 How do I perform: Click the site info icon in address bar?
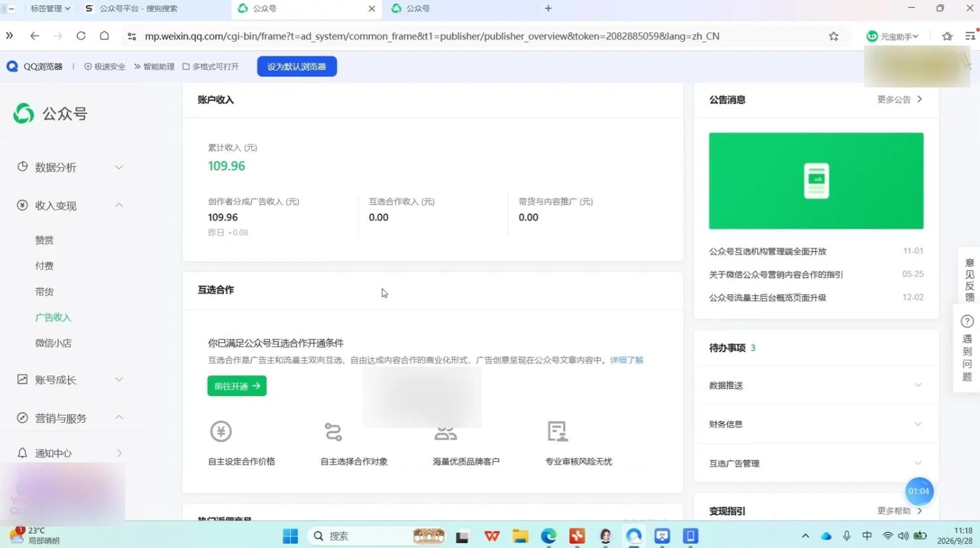click(x=131, y=36)
